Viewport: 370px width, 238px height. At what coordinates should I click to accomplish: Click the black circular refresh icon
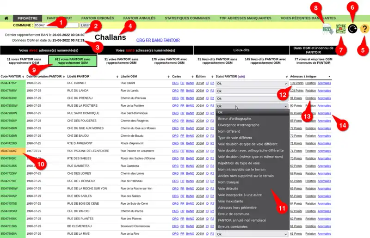coord(352,29)
